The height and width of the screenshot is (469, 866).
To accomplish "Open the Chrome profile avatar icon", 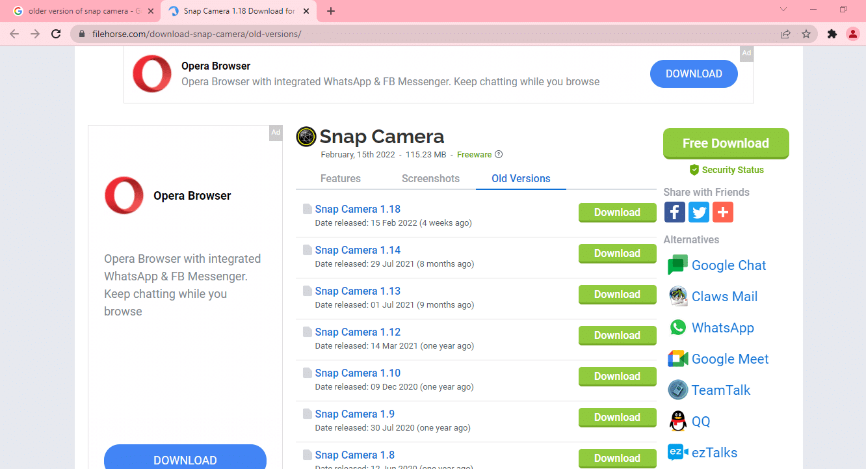I will pos(853,34).
